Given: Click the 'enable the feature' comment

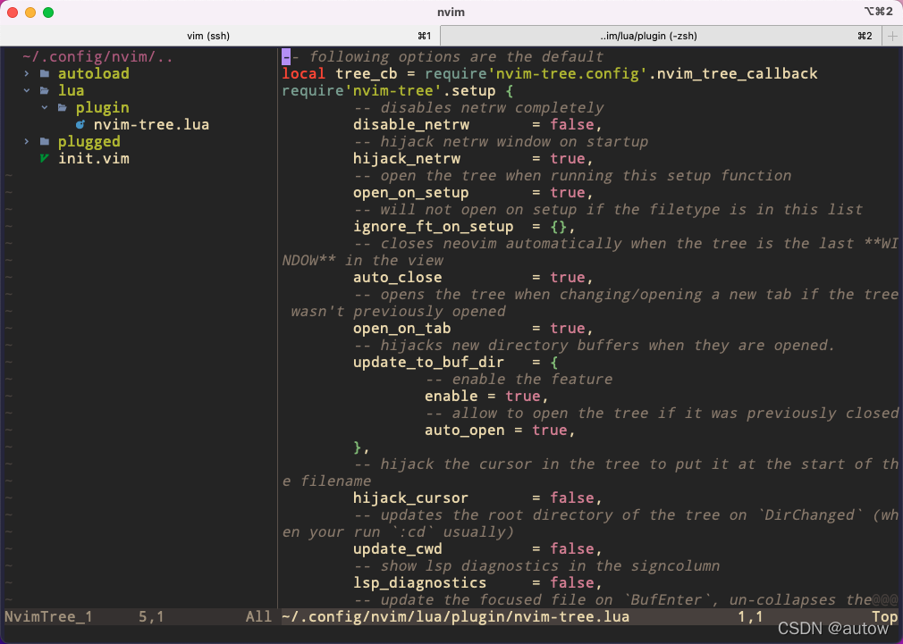Looking at the screenshot, I should (x=519, y=380).
